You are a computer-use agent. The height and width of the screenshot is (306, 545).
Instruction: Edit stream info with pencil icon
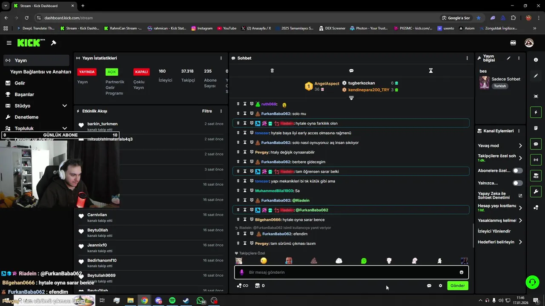[508, 58]
